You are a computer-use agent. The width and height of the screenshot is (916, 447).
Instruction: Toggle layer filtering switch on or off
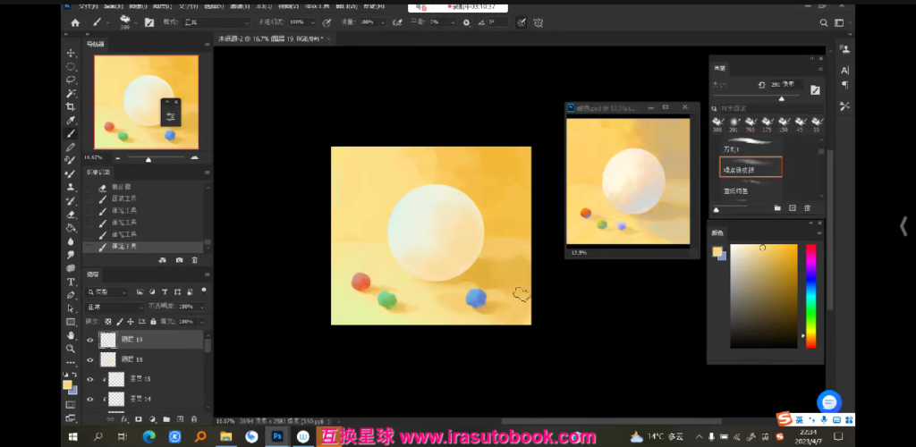tap(204, 290)
